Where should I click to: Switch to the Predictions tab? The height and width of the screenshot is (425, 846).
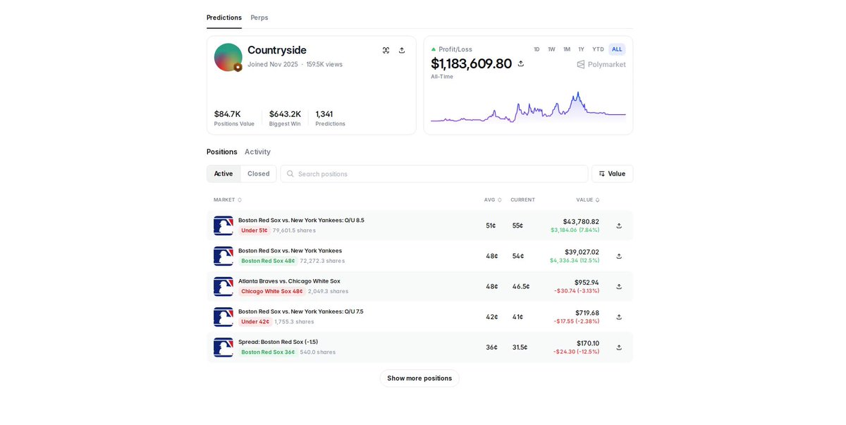pos(224,18)
